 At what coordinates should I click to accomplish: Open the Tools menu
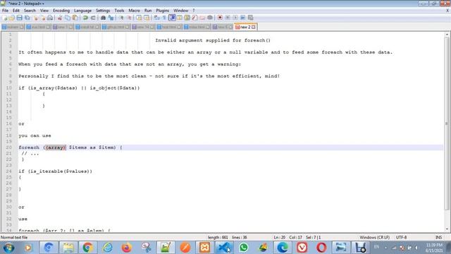click(x=119, y=11)
